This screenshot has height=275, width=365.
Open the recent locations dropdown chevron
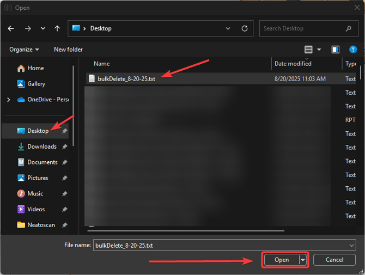tap(42, 28)
